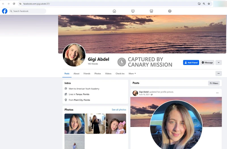Go to the Facebook Home icon
This screenshot has width=227, height=149.
tap(114, 11)
